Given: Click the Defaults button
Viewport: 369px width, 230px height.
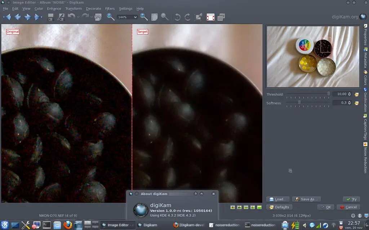Looking at the screenshot, I should [x=279, y=207].
